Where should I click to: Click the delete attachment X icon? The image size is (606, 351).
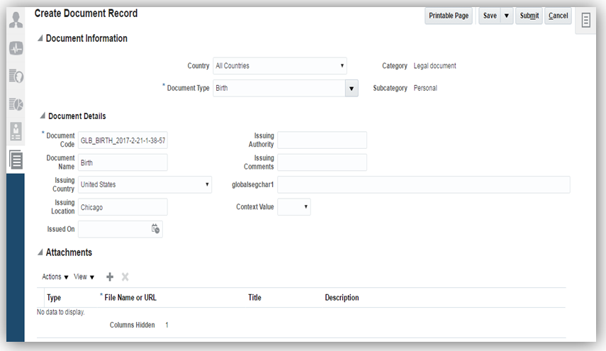click(x=125, y=277)
